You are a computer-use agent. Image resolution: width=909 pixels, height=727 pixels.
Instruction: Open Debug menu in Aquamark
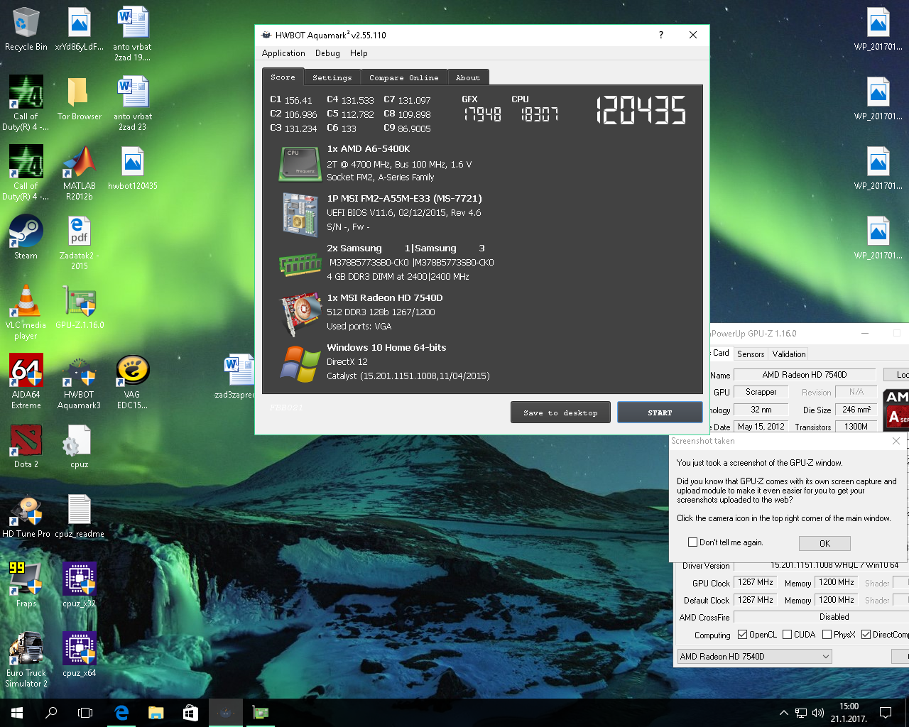click(327, 53)
